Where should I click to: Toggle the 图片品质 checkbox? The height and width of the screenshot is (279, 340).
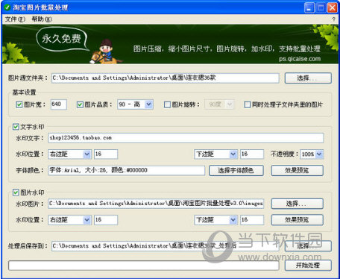80,104
